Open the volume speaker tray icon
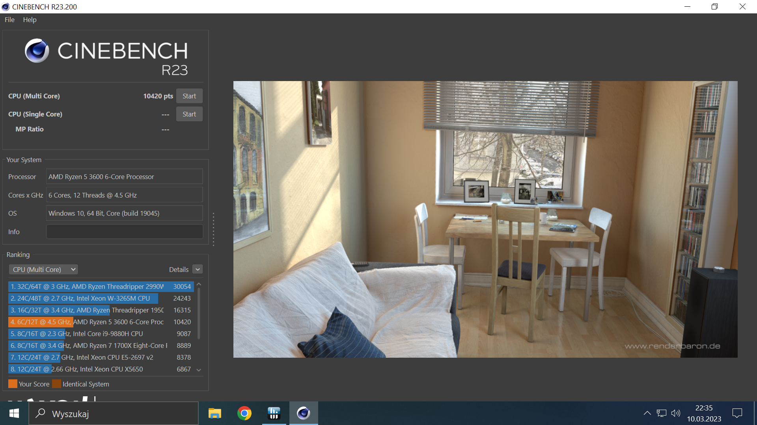This screenshot has height=425, width=757. coord(676,413)
